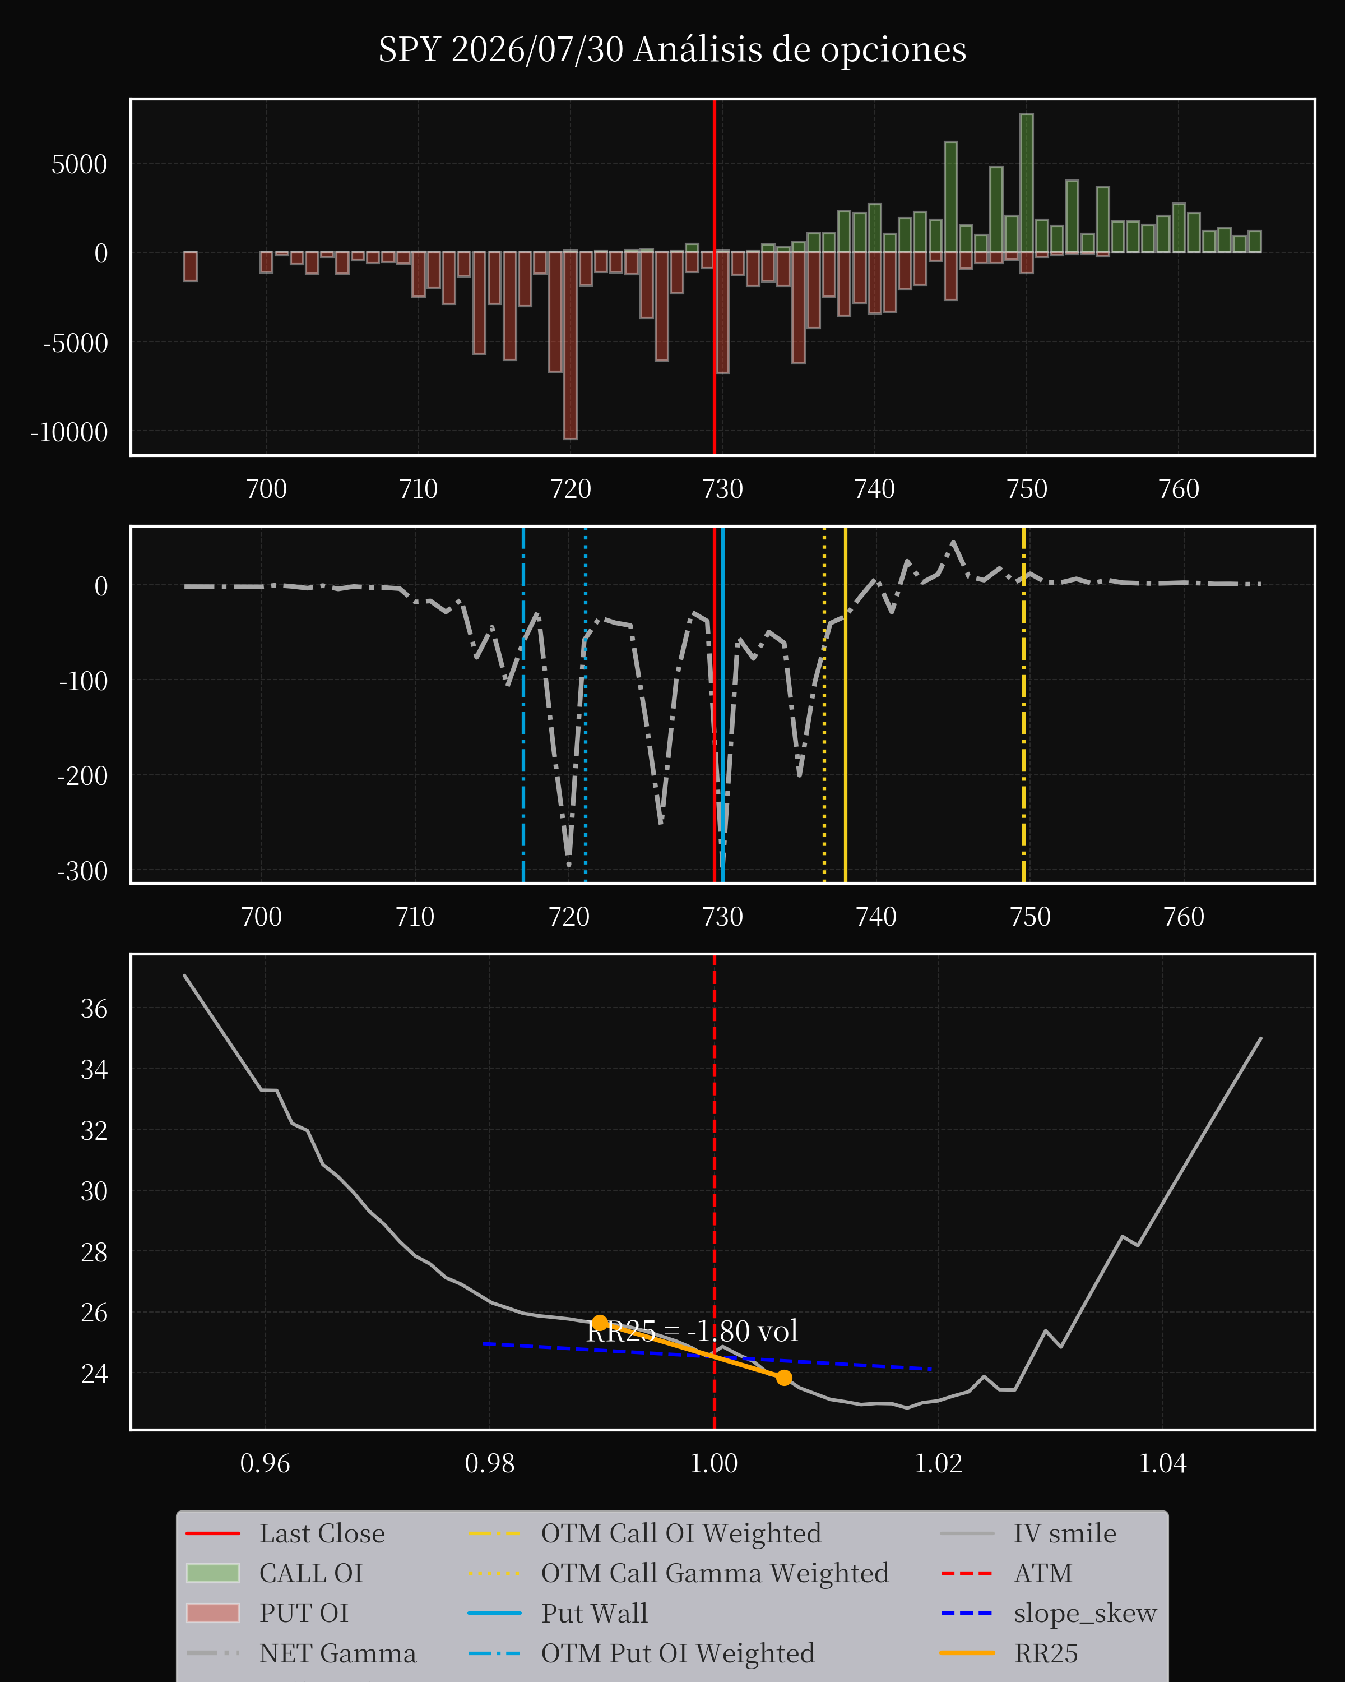Click the left orange RR25 marker dot
This screenshot has width=1345, height=1682.
click(x=600, y=1323)
